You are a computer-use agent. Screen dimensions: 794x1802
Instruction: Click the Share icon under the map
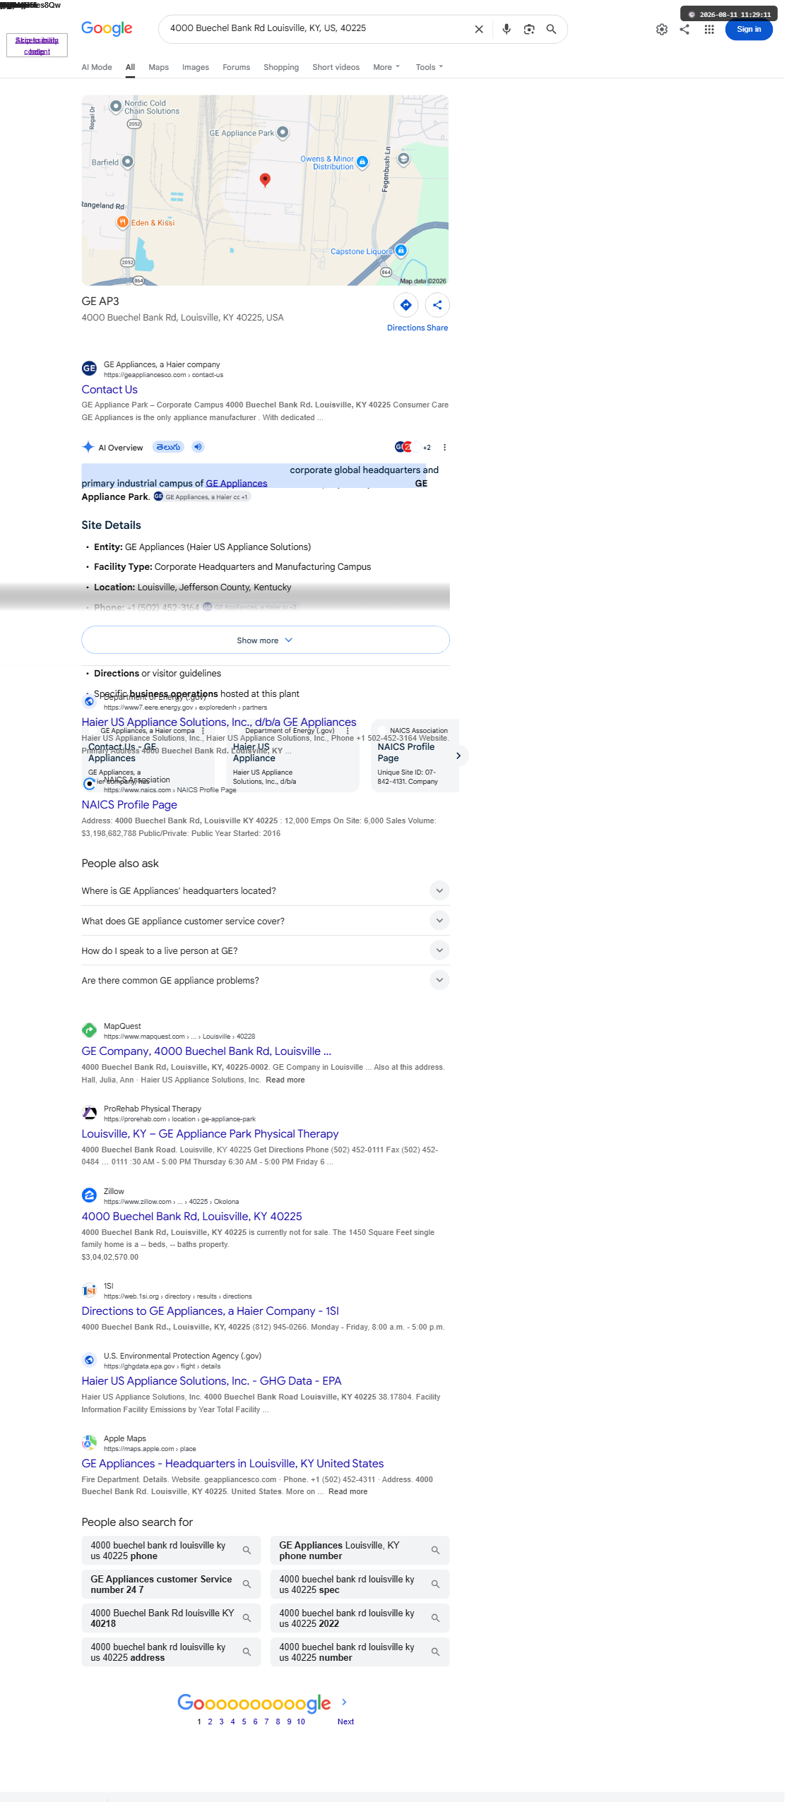pyautogui.click(x=437, y=305)
